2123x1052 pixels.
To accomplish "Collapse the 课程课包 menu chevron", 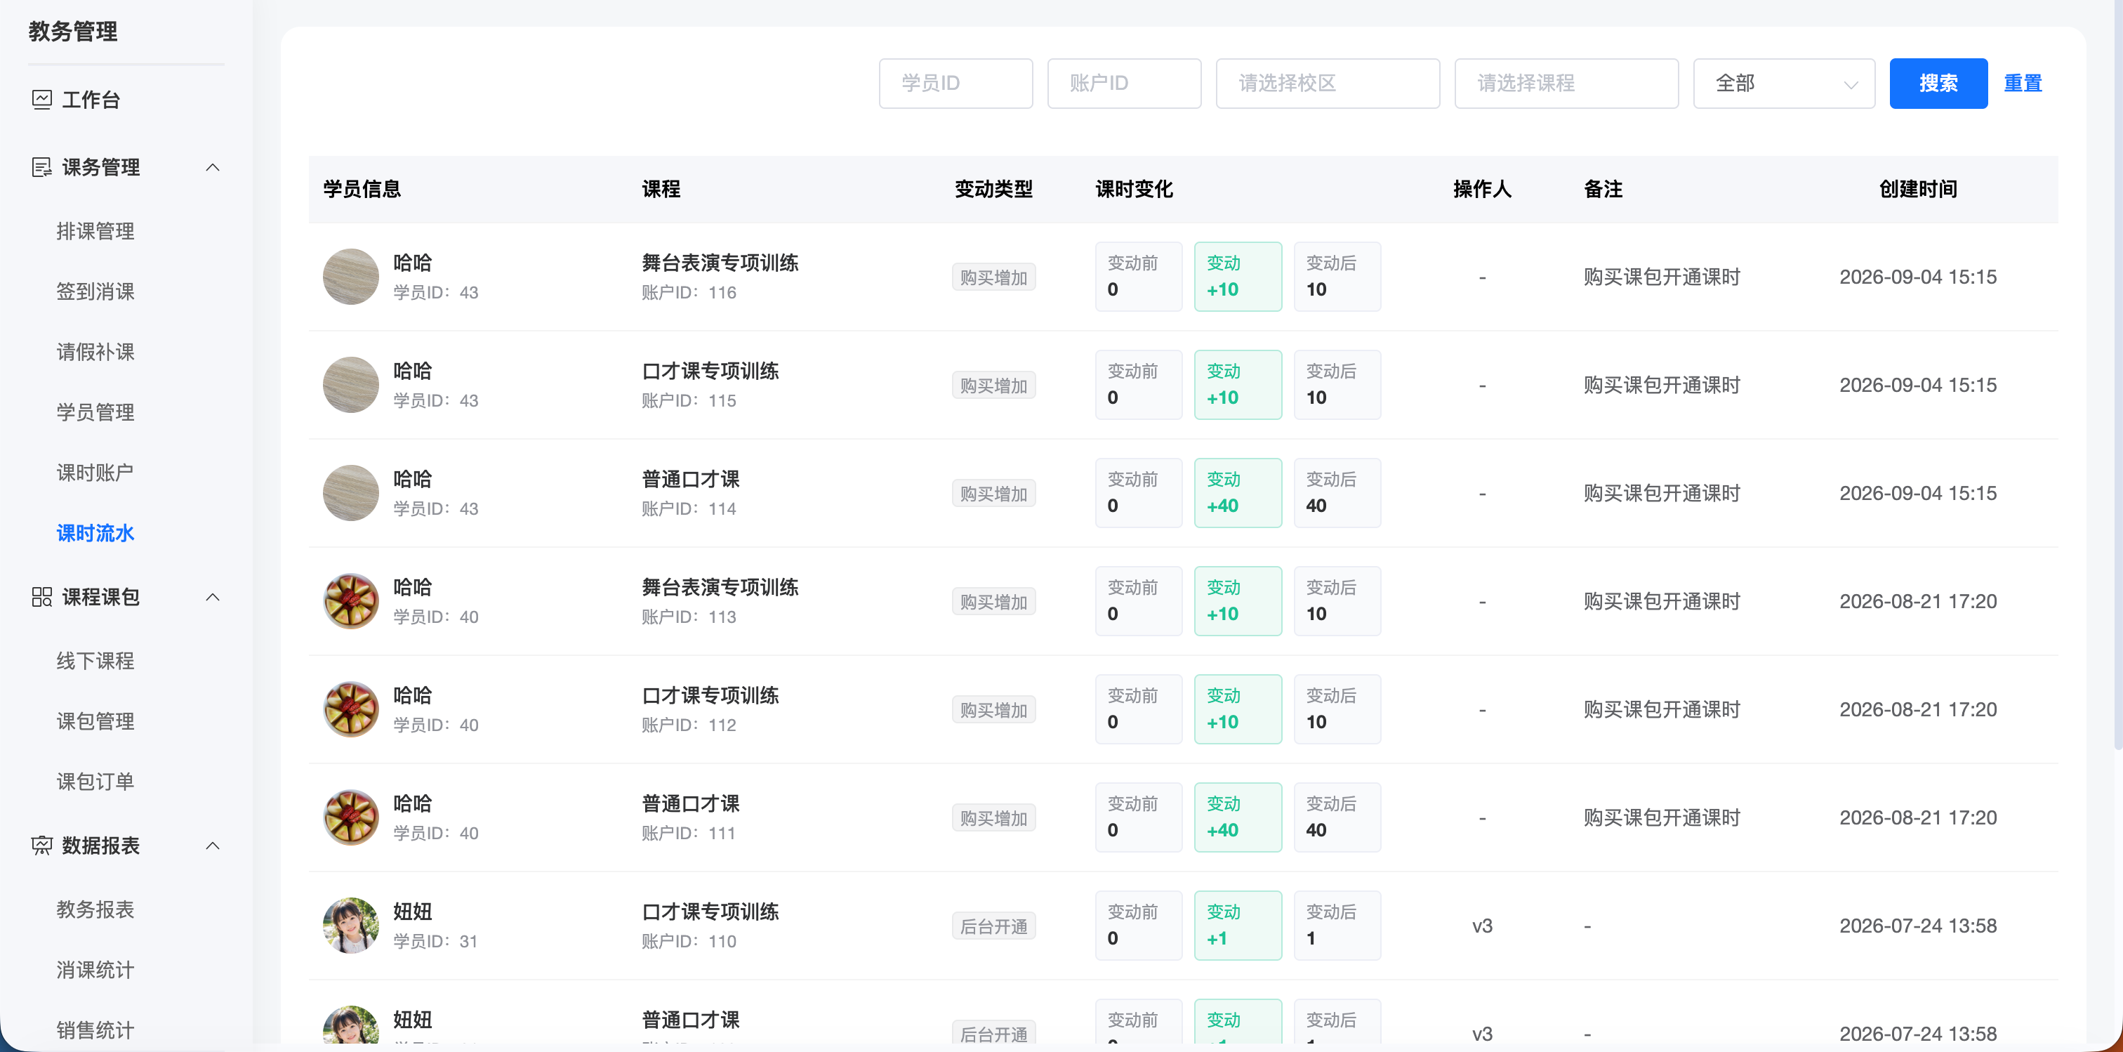I will pos(213,597).
